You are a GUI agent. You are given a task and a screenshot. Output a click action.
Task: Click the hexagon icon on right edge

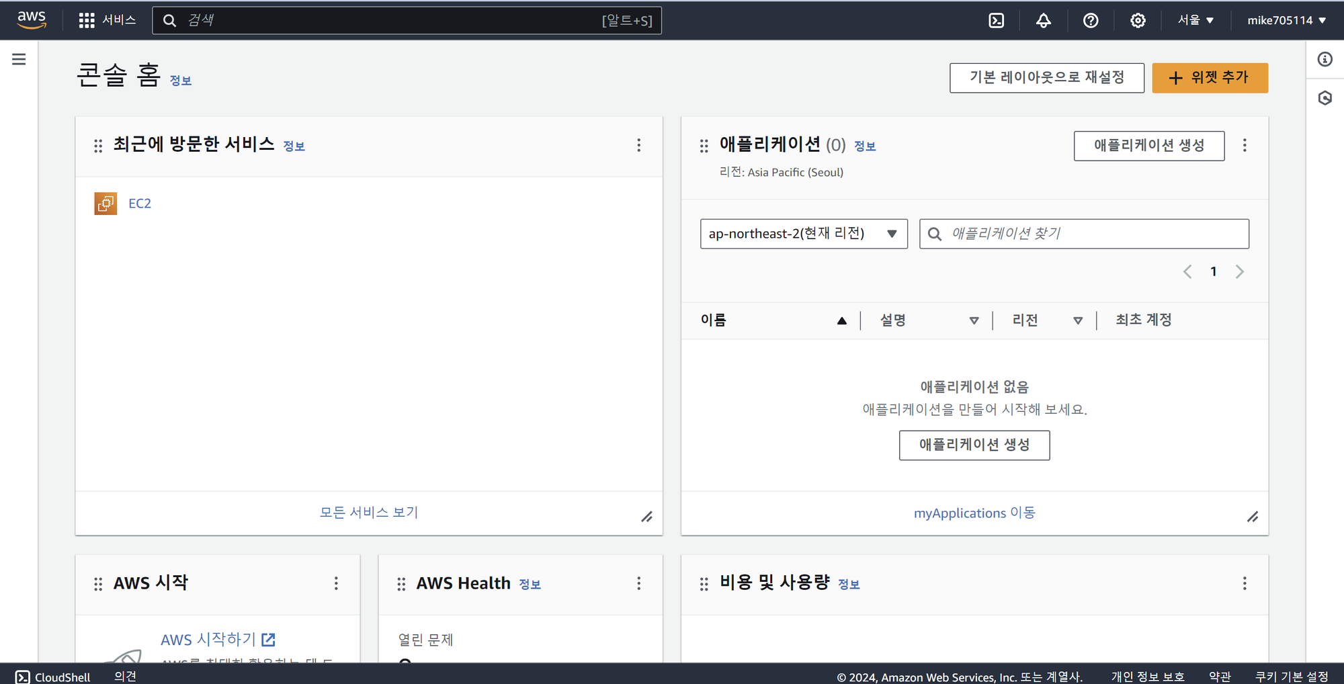coord(1325,98)
